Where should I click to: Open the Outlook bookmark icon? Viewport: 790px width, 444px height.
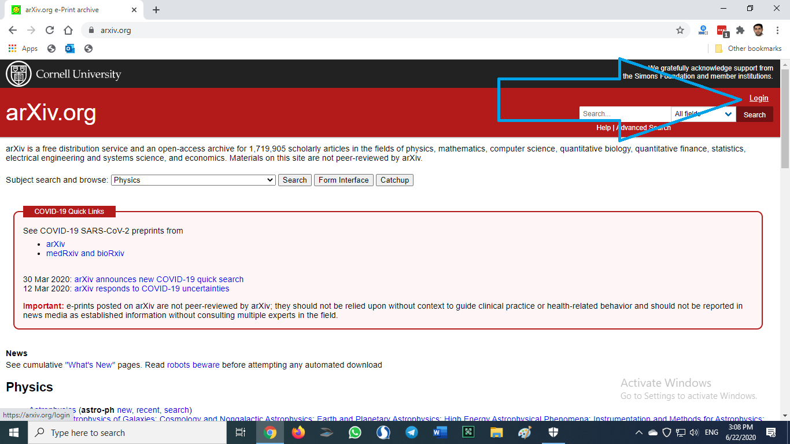pyautogui.click(x=70, y=49)
